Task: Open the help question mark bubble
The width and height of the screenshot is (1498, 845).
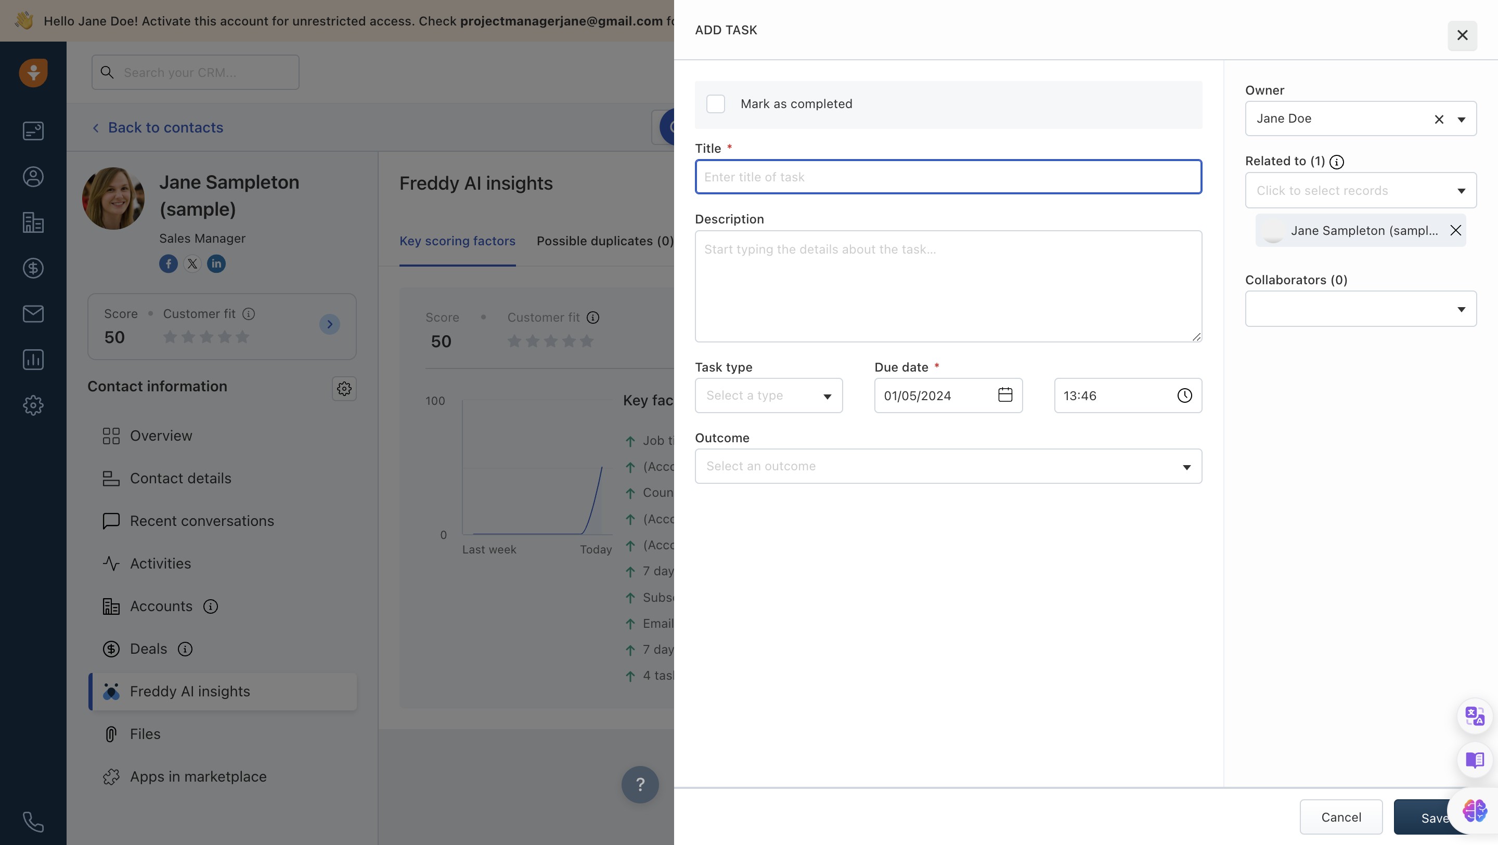Action: pos(640,785)
